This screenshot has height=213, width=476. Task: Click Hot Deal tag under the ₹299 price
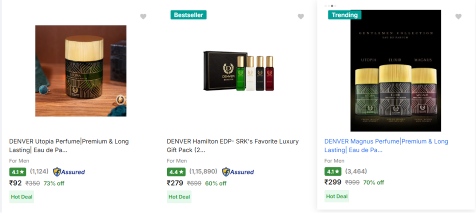pyautogui.click(x=337, y=196)
